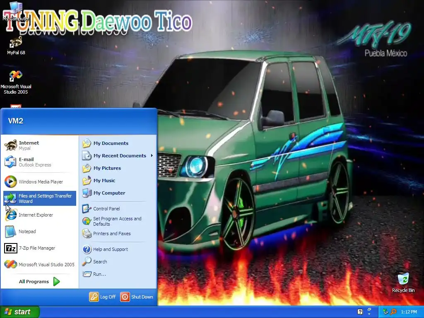Click the Control Panel icon

[87, 209]
